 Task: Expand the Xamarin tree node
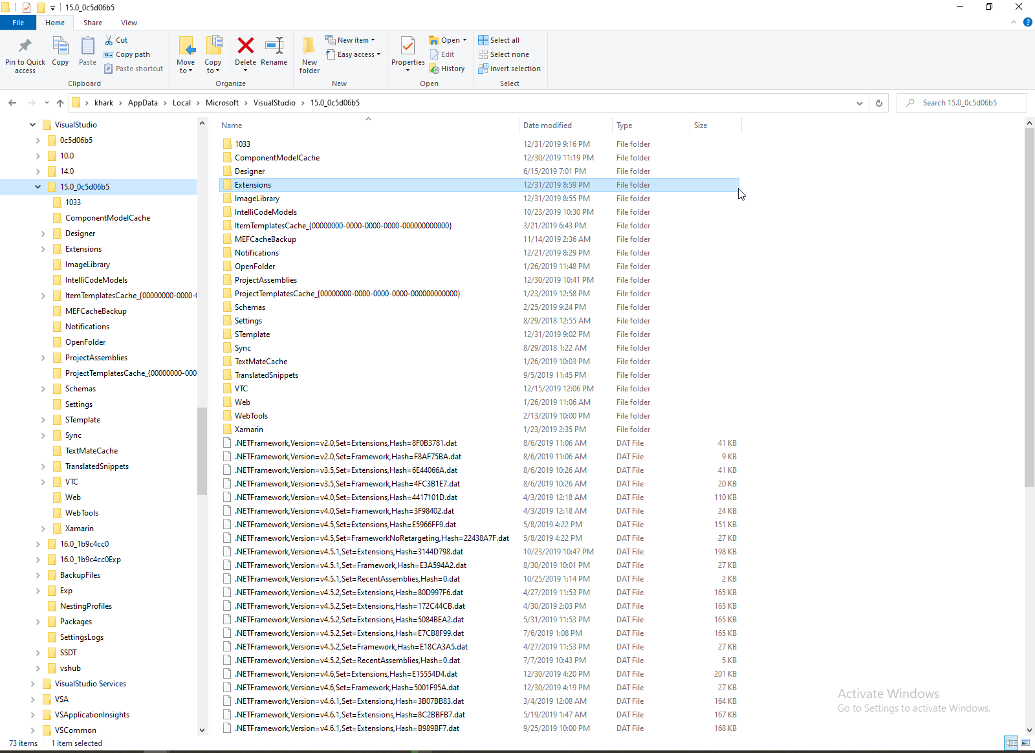[x=43, y=529]
